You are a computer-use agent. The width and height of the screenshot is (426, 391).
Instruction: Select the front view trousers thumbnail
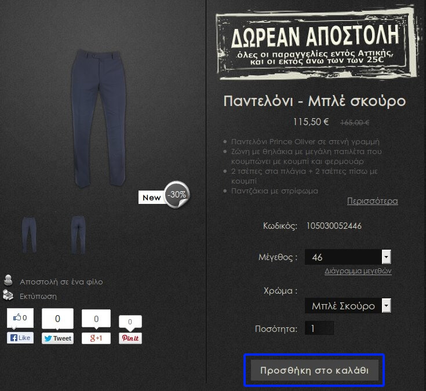30,235
